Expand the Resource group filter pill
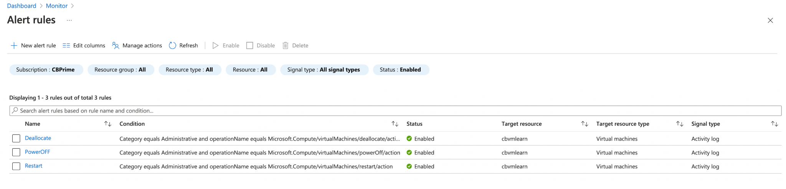 [121, 70]
